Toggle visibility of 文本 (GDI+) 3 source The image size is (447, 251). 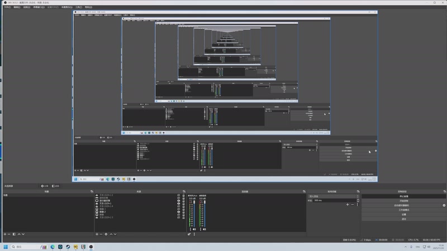tap(178, 218)
